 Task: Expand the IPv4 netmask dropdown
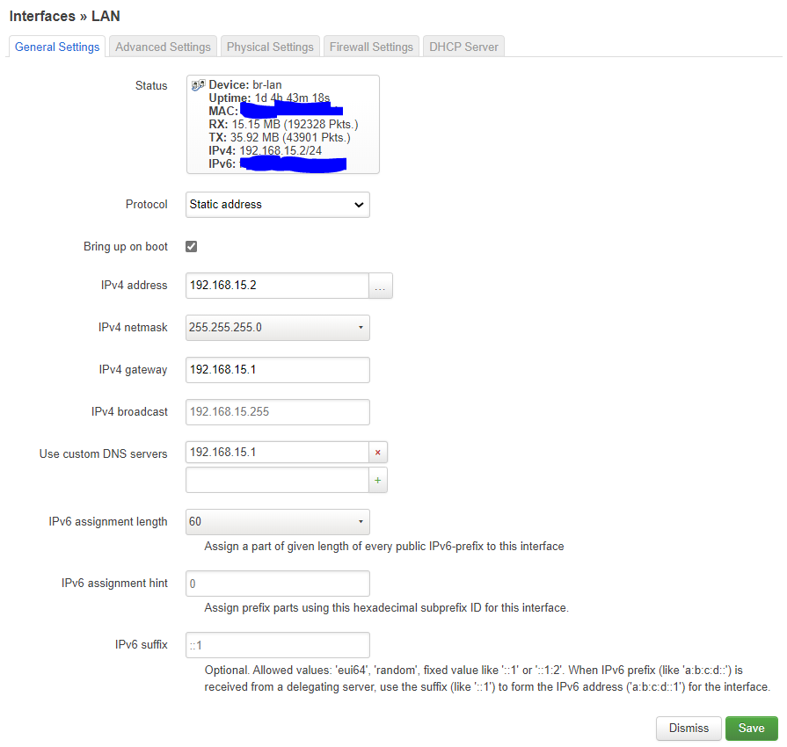click(277, 328)
